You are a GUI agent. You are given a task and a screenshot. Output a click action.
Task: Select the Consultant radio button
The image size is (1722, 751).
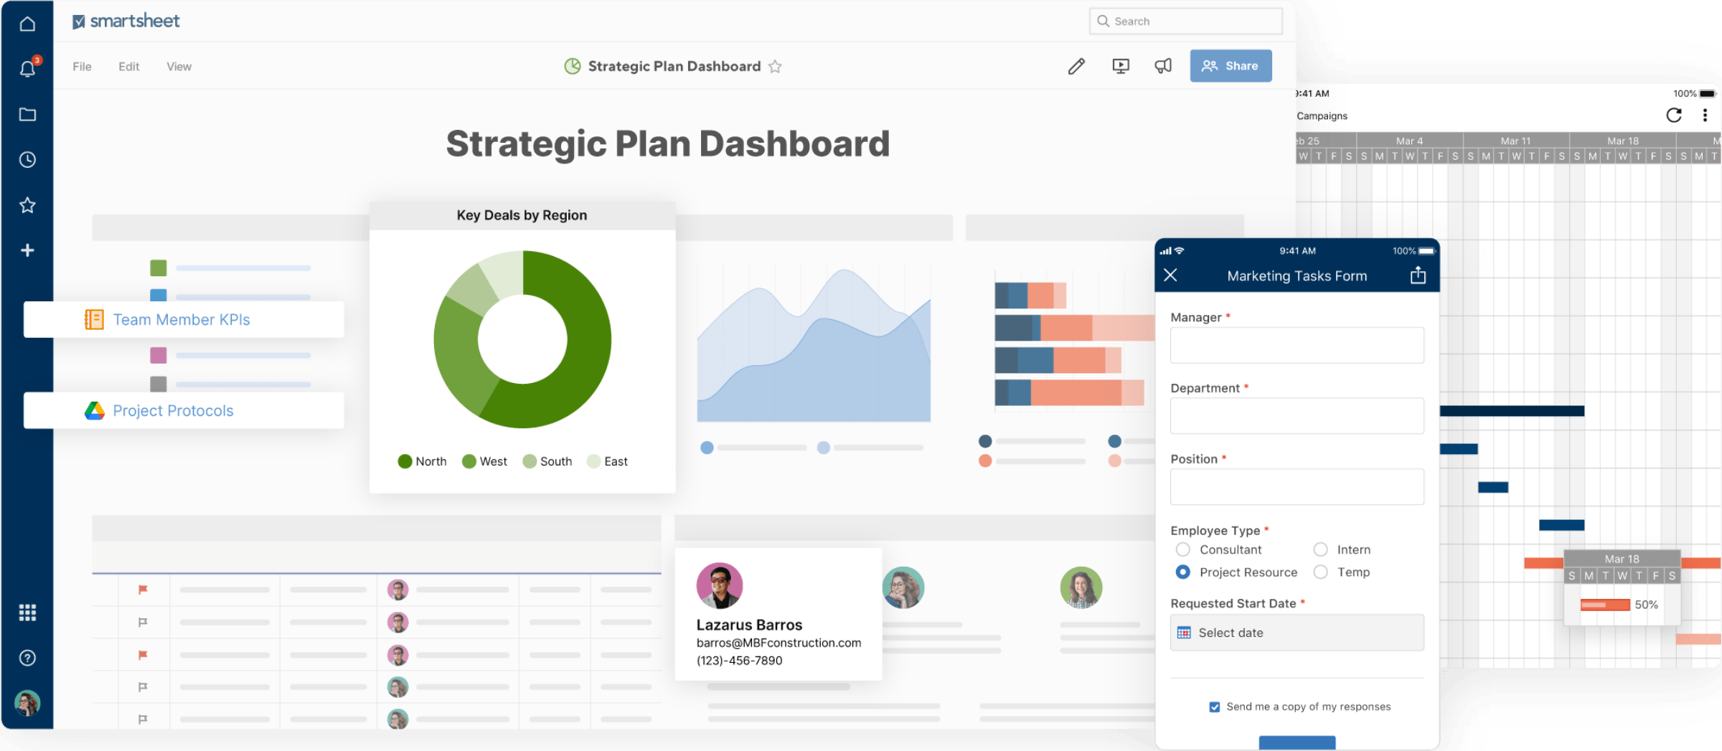1183,549
